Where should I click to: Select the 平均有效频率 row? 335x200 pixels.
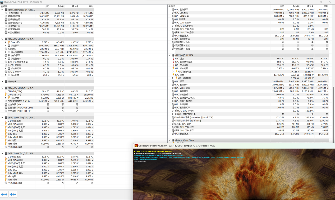tap(47, 55)
